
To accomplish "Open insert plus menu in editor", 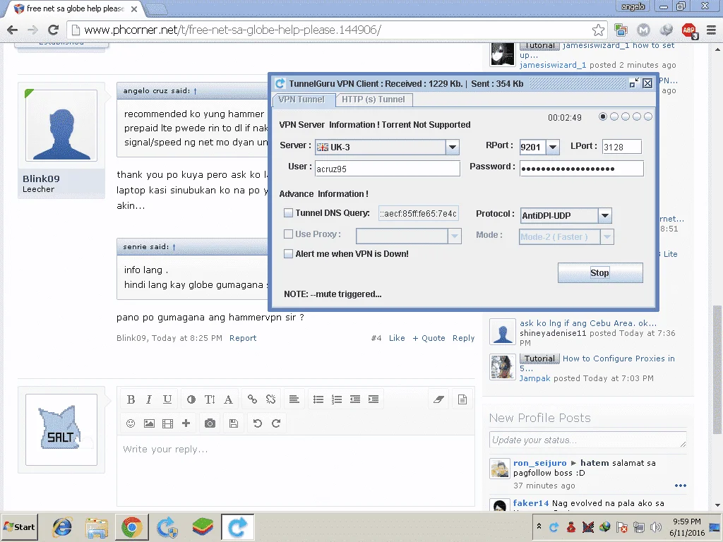I will click(x=186, y=423).
